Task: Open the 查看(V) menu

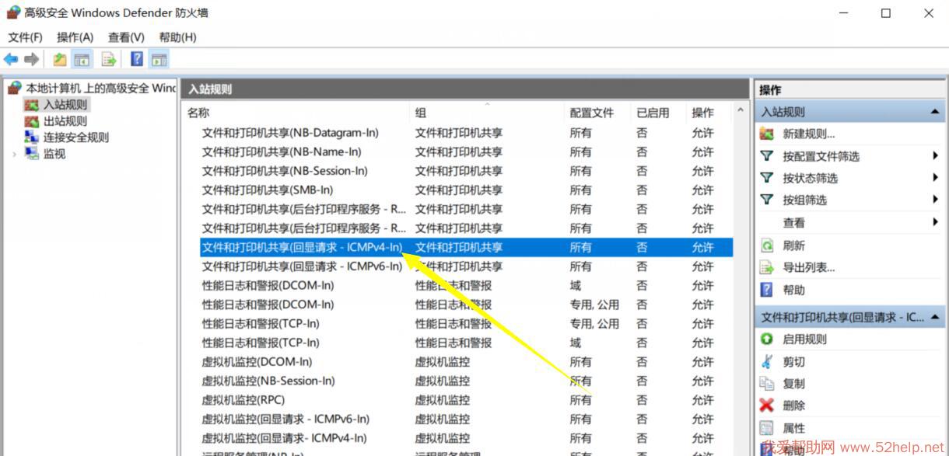Action: 126,37
